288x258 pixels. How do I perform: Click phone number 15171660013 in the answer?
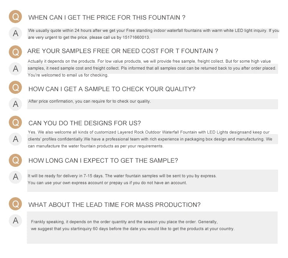pos(136,37)
